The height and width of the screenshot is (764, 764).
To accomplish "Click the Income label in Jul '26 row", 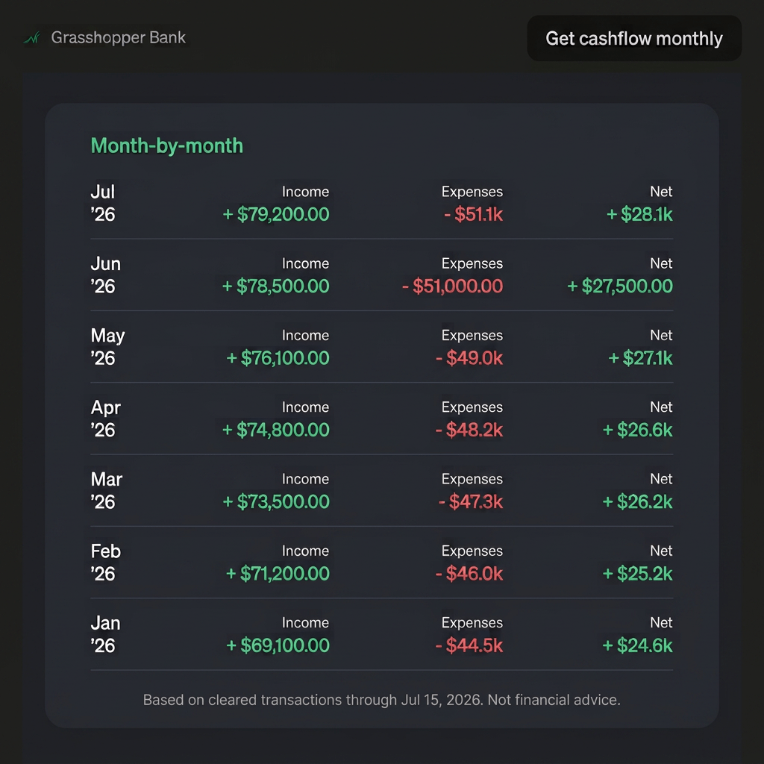I will point(305,192).
